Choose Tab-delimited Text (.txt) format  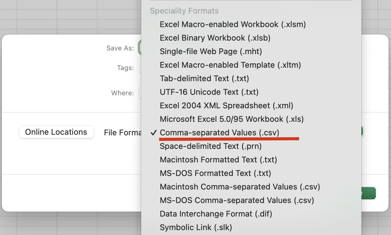point(204,78)
